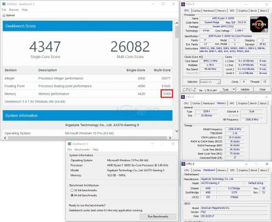
Task: Switch to About tab in top CPU-Z window
Action: tap(264, 11)
